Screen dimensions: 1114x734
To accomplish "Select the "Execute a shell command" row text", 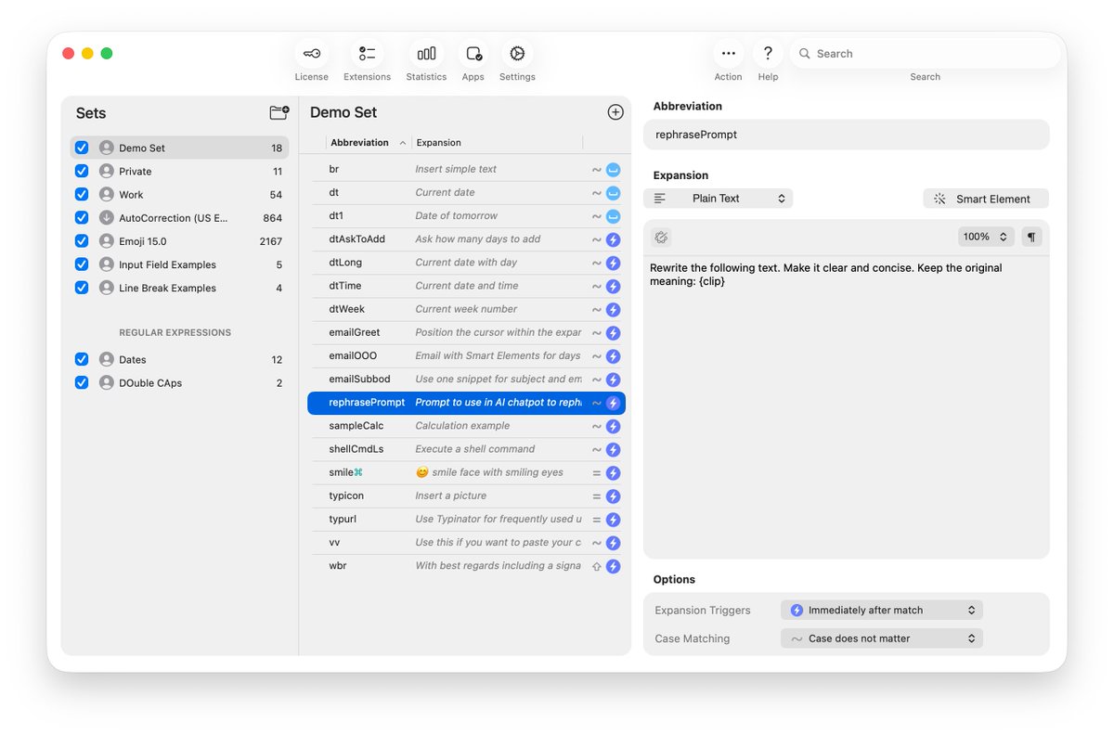I will coord(475,449).
